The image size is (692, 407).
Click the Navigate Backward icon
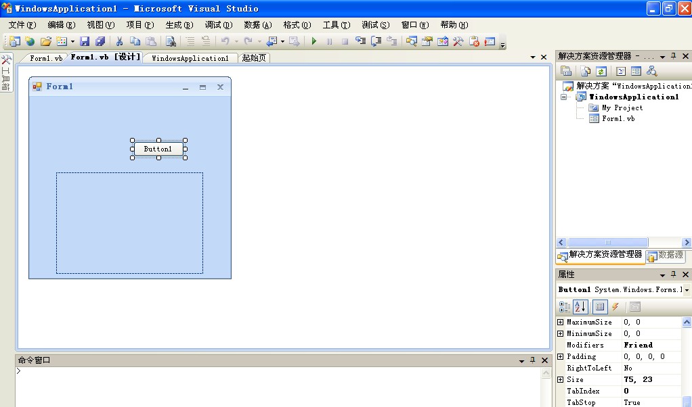(272, 41)
